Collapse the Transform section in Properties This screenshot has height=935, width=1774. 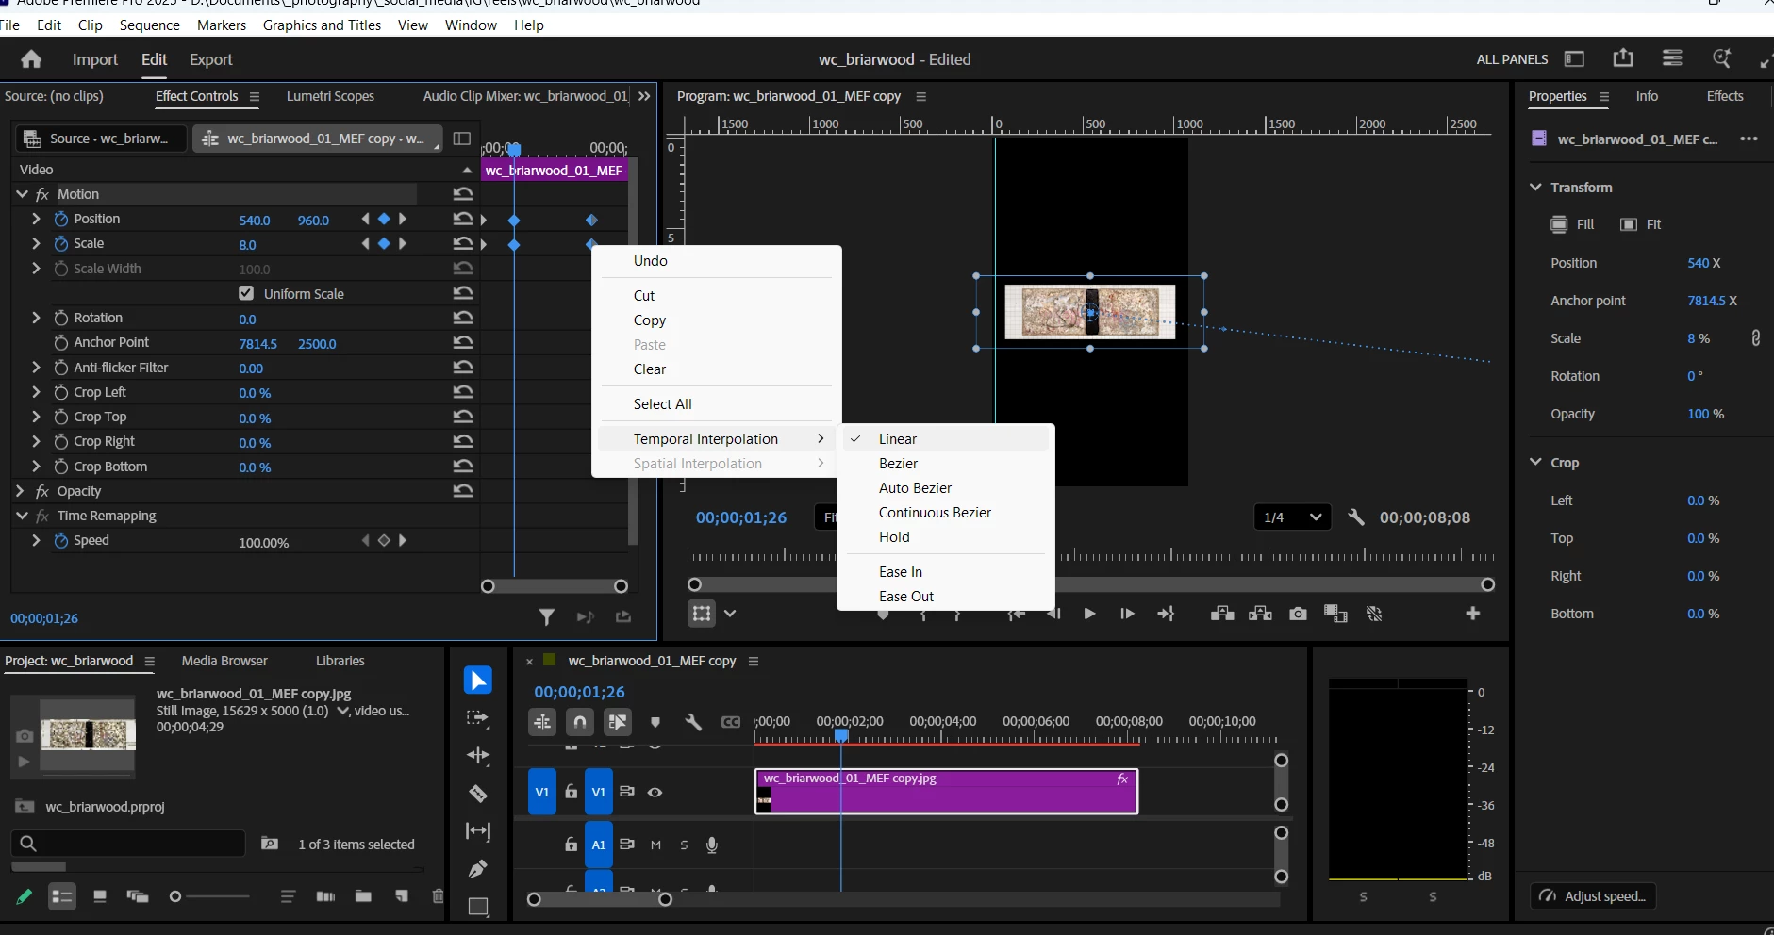1535,187
